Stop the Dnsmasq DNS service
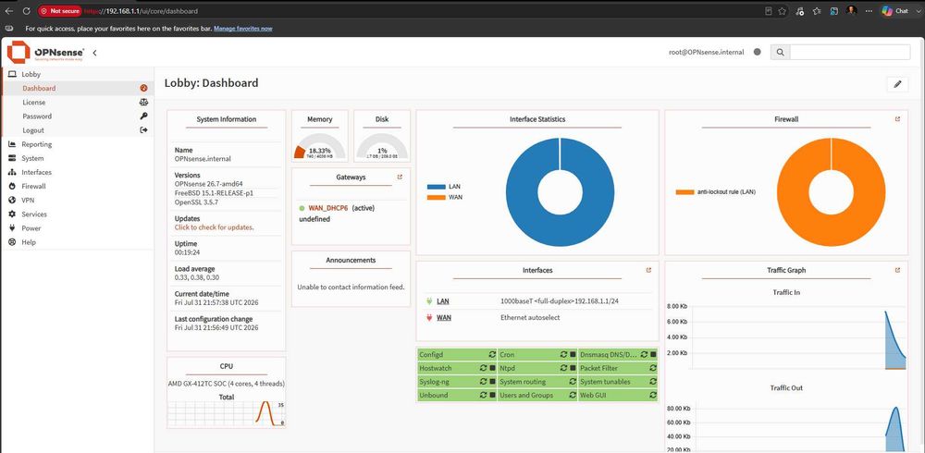Screen dimensions: 925x453 coord(652,354)
